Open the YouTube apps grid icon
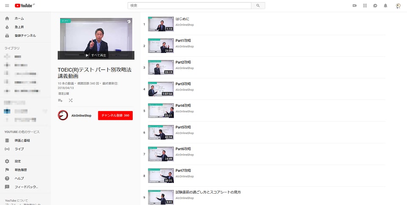The width and height of the screenshot is (407, 205). (365, 6)
